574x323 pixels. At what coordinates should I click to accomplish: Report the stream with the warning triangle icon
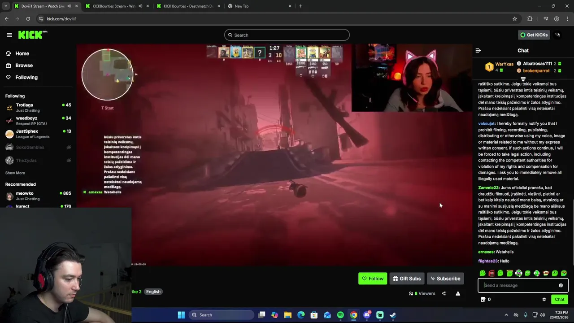[x=458, y=293]
